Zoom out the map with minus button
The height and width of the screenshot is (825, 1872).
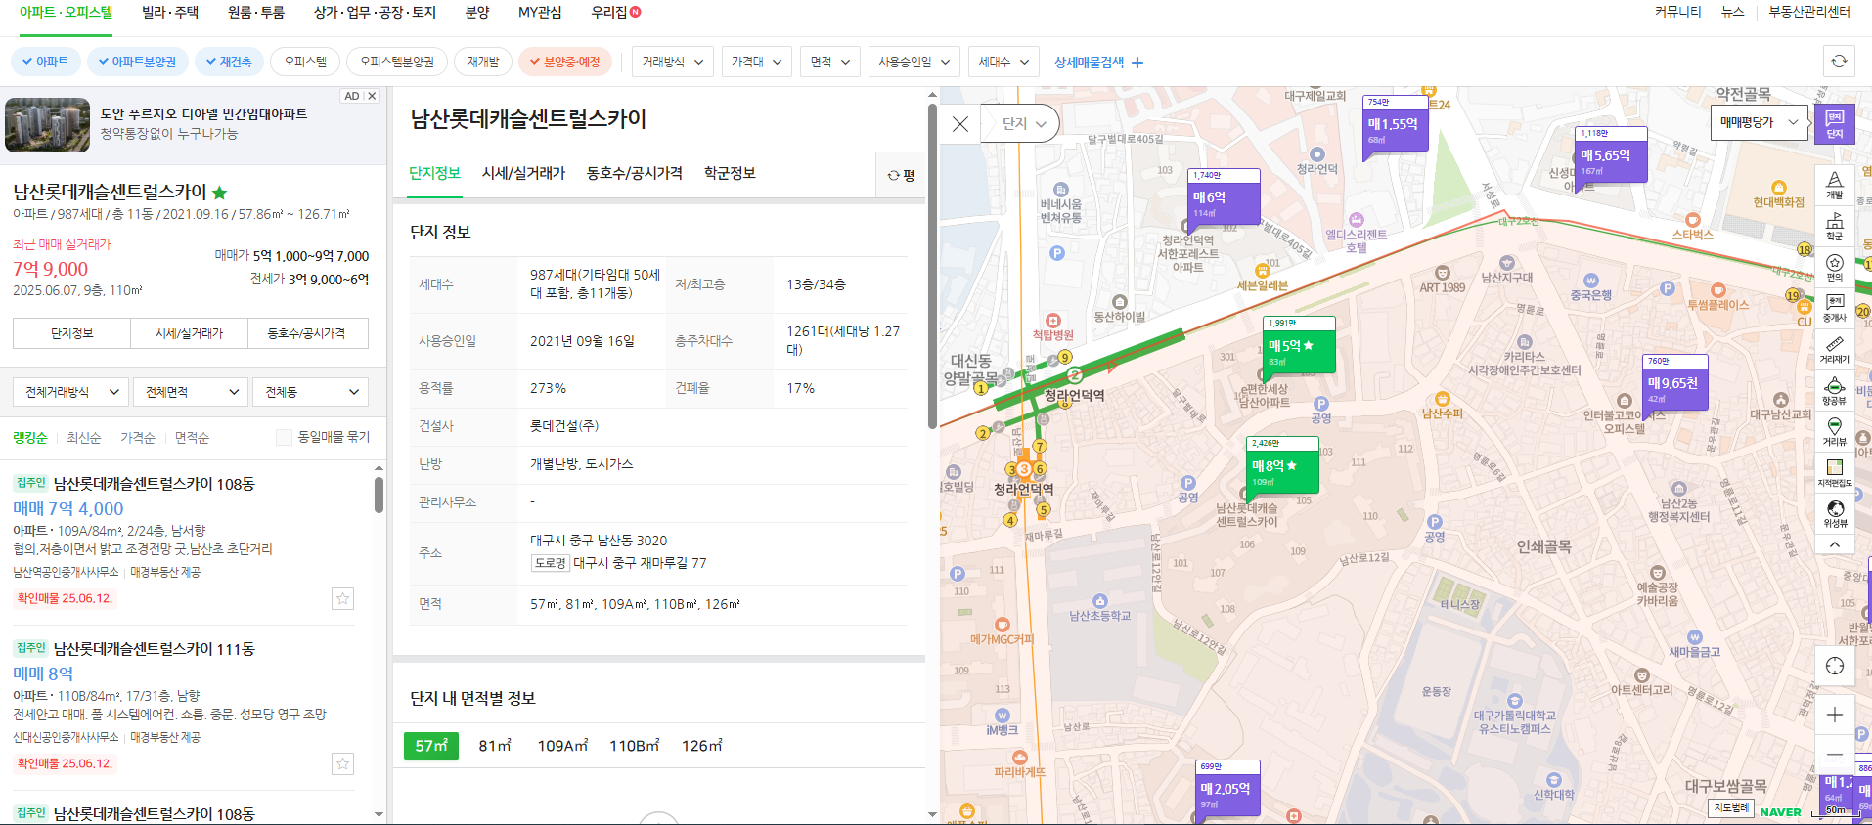pos(1834,755)
